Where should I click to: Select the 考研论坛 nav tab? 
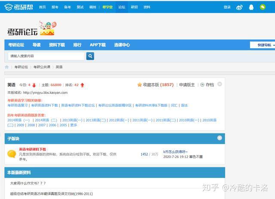tap(16, 45)
